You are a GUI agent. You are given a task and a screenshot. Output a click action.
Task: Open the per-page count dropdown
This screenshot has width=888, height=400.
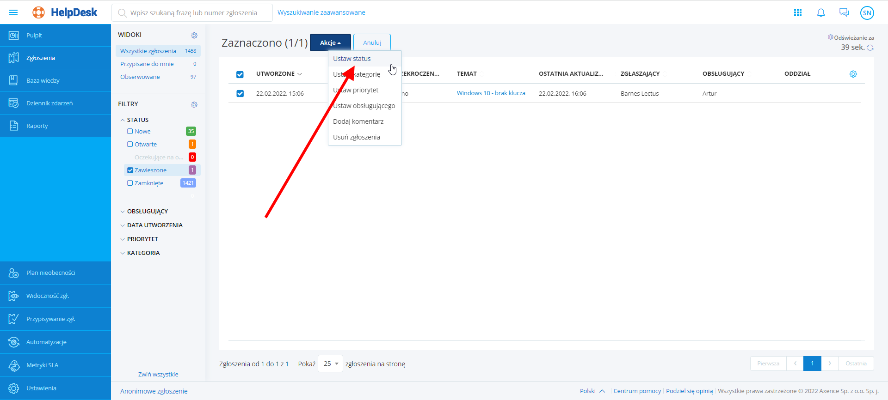tap(330, 364)
